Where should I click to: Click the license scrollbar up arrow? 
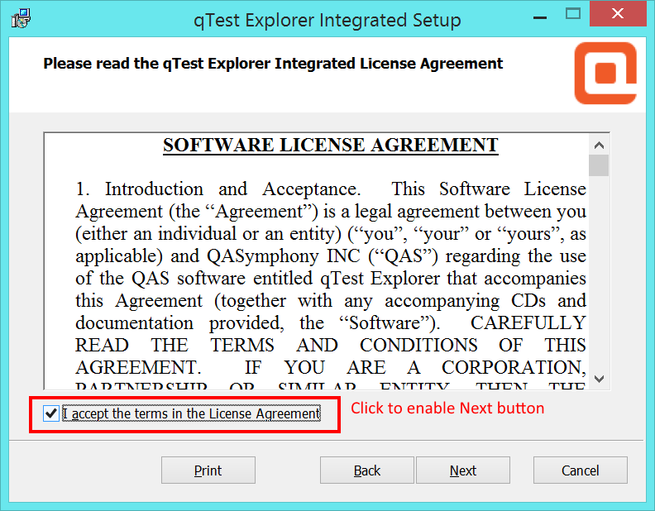tap(600, 143)
